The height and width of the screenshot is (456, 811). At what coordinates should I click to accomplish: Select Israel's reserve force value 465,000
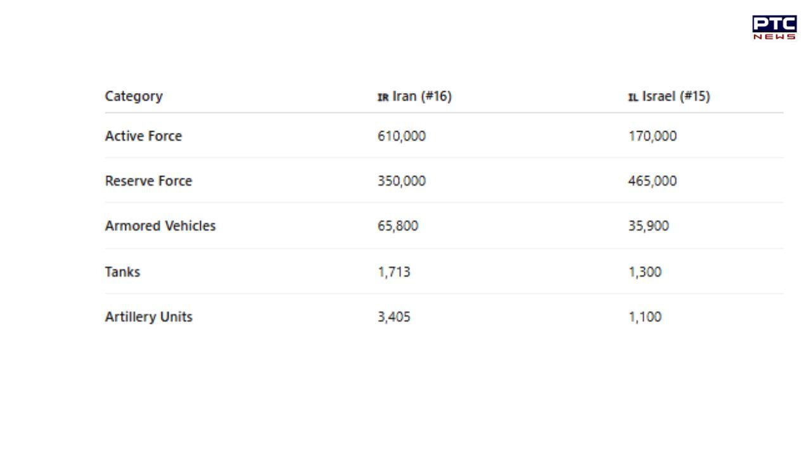click(x=653, y=181)
